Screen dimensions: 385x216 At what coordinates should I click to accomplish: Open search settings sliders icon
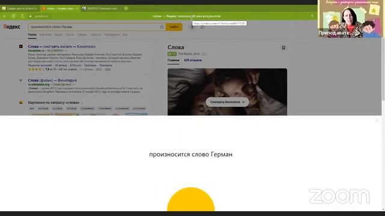[202, 27]
